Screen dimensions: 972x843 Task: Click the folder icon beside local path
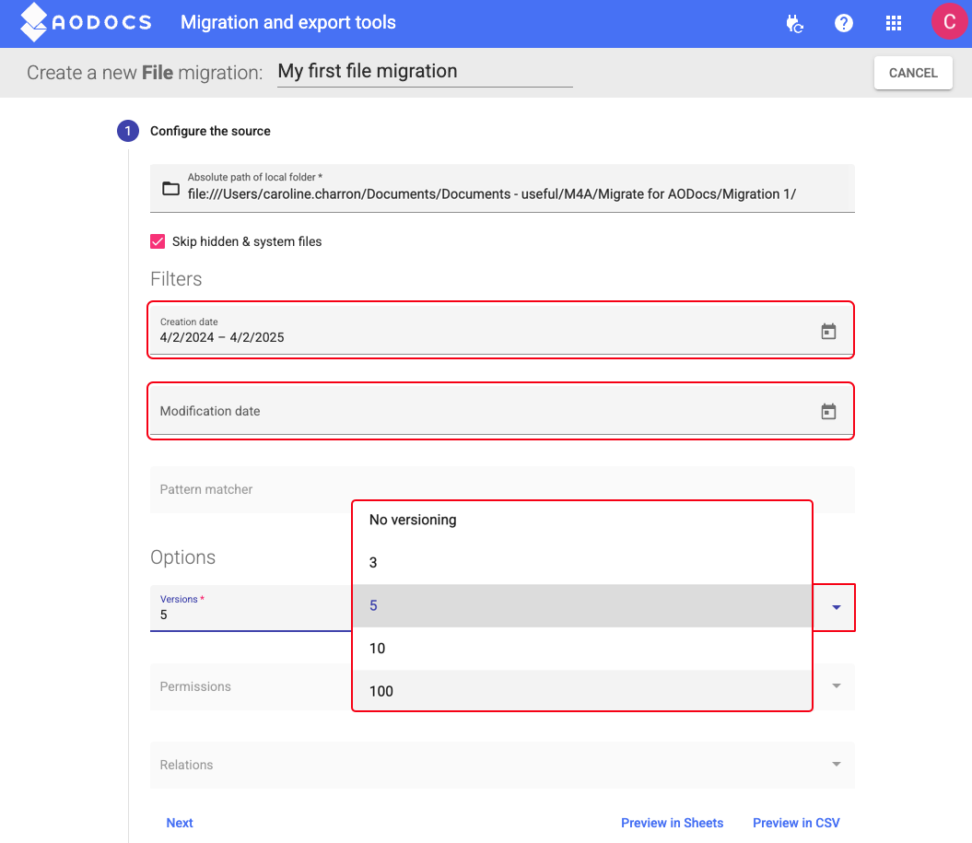point(170,189)
